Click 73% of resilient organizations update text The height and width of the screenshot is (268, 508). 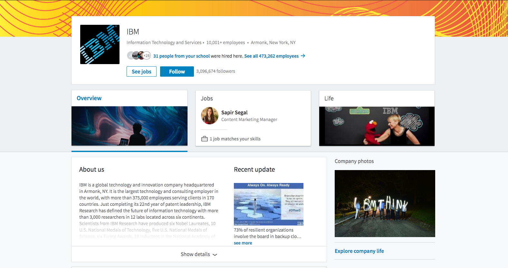(x=267, y=233)
